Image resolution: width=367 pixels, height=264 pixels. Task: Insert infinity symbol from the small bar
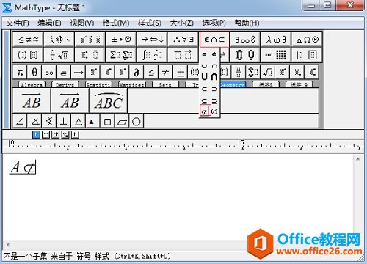point(49,72)
